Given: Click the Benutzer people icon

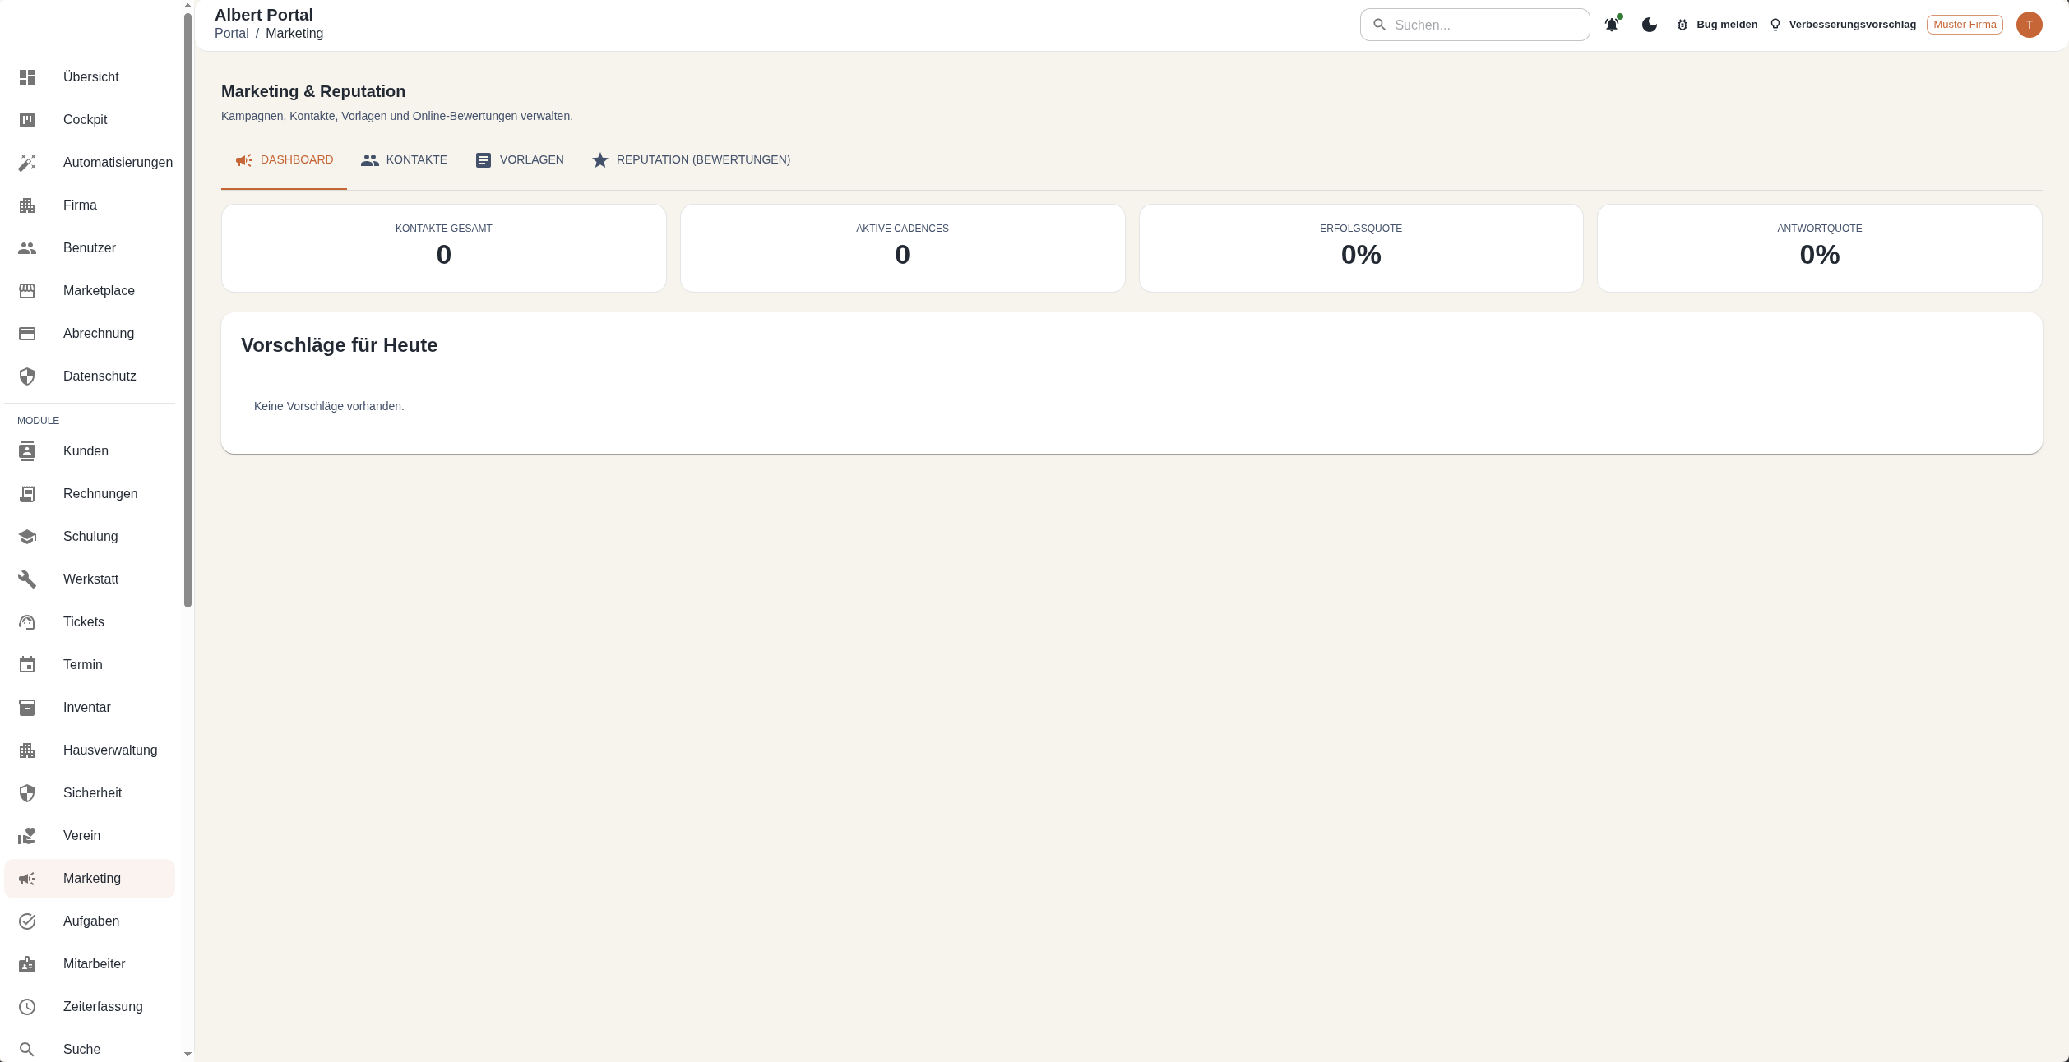Looking at the screenshot, I should 27,248.
